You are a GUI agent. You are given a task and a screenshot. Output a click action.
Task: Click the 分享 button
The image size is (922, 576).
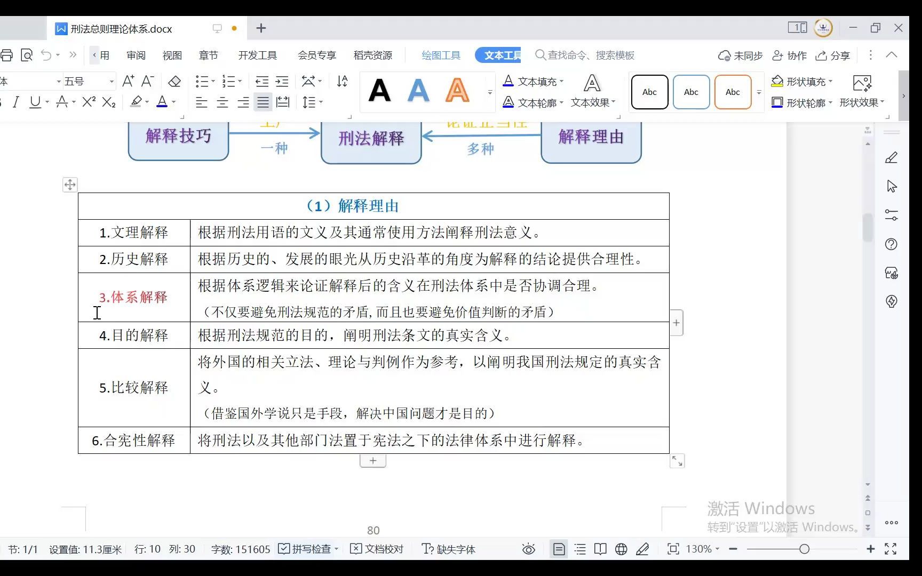833,55
